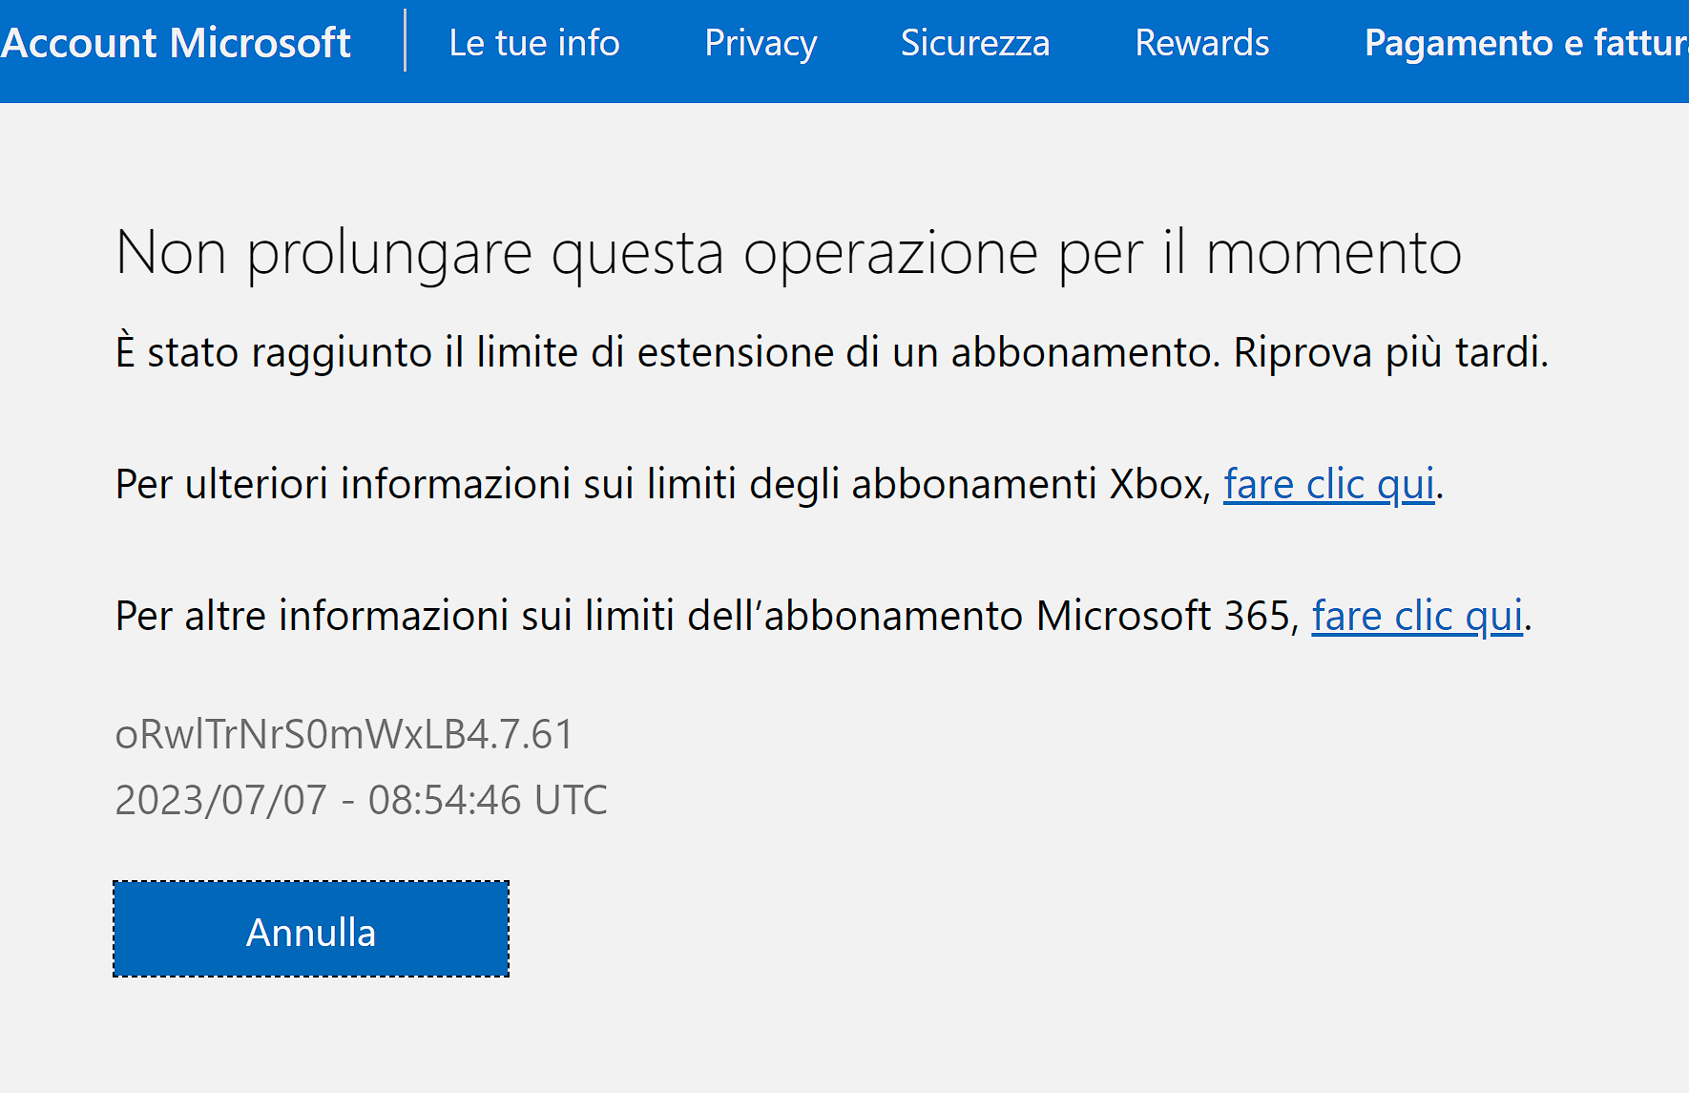Click the word 'Xbox' in the paragraph

pyautogui.click(x=1155, y=484)
